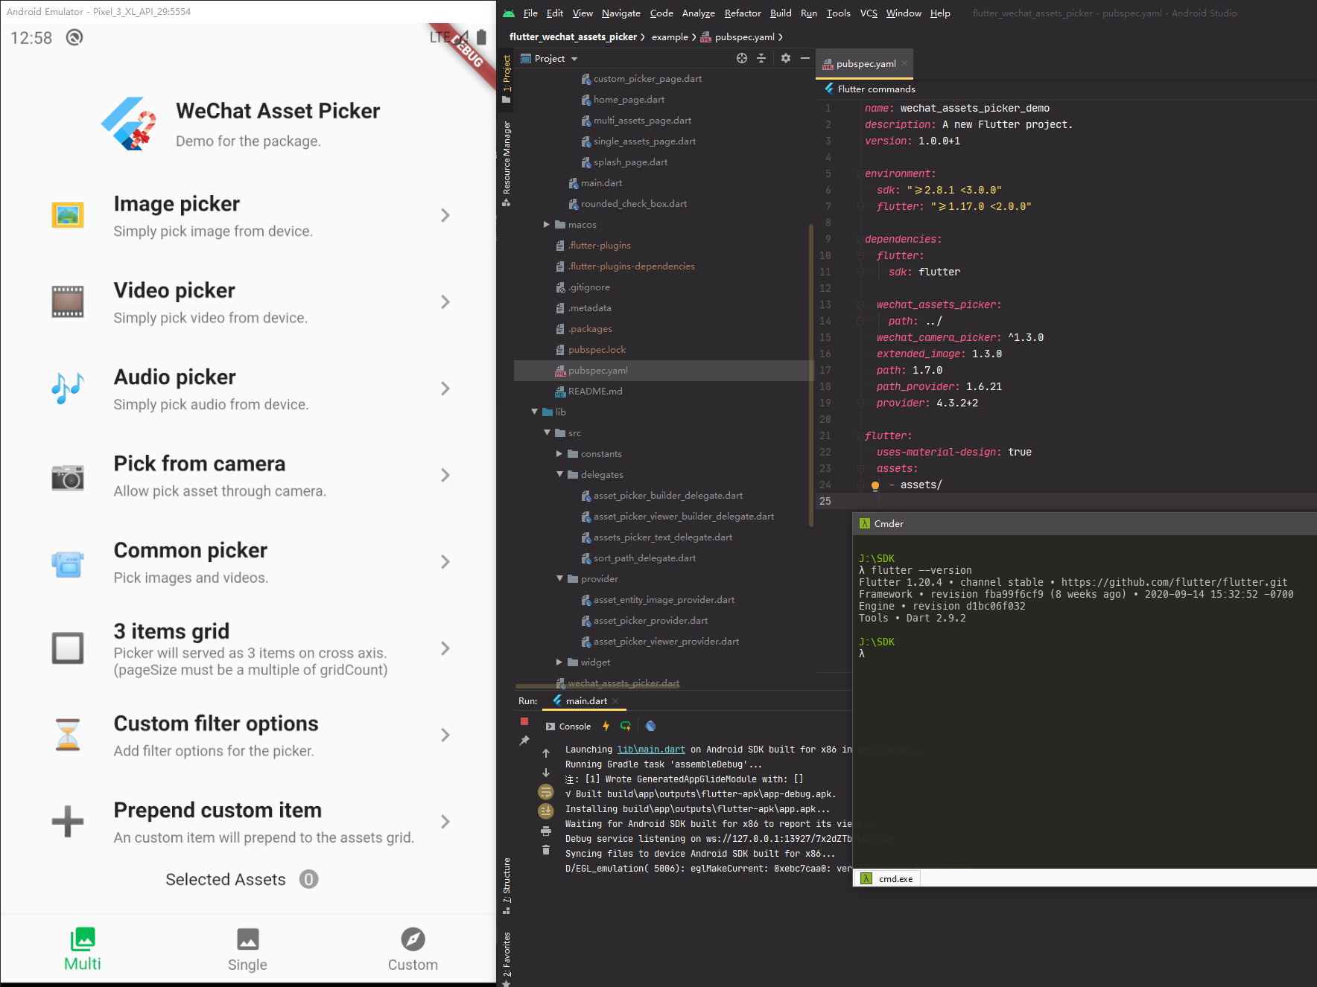This screenshot has width=1317, height=987.
Task: Collapse the delegates folder
Action: [x=559, y=474]
